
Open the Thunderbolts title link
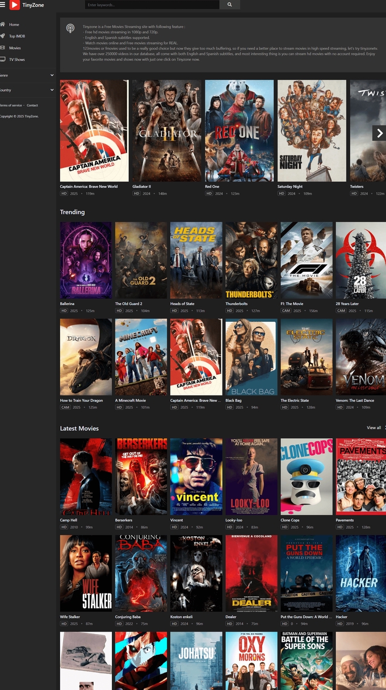(x=236, y=304)
